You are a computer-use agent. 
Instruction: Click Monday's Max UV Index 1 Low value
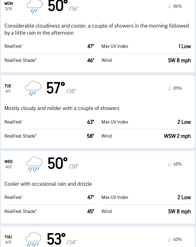point(185,46)
